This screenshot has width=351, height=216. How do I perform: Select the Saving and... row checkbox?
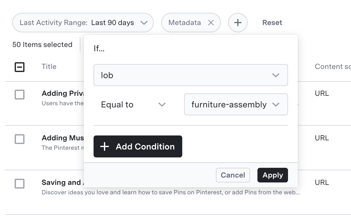pyautogui.click(x=20, y=184)
